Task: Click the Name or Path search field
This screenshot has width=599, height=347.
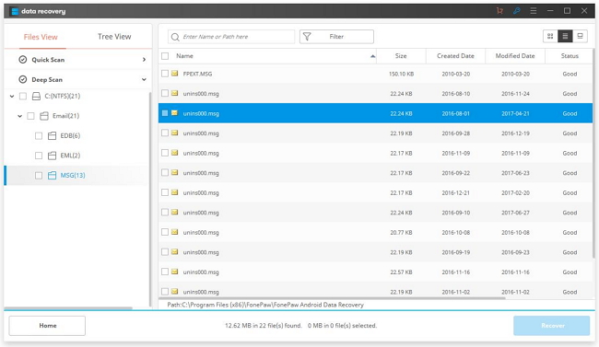Action: [x=231, y=37]
